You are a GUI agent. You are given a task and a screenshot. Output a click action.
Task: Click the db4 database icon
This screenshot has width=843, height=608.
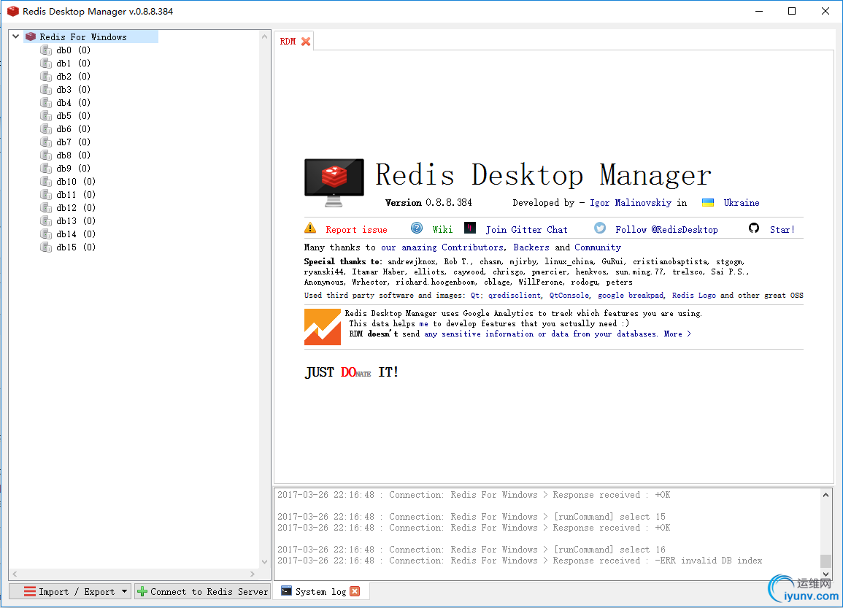[46, 103]
